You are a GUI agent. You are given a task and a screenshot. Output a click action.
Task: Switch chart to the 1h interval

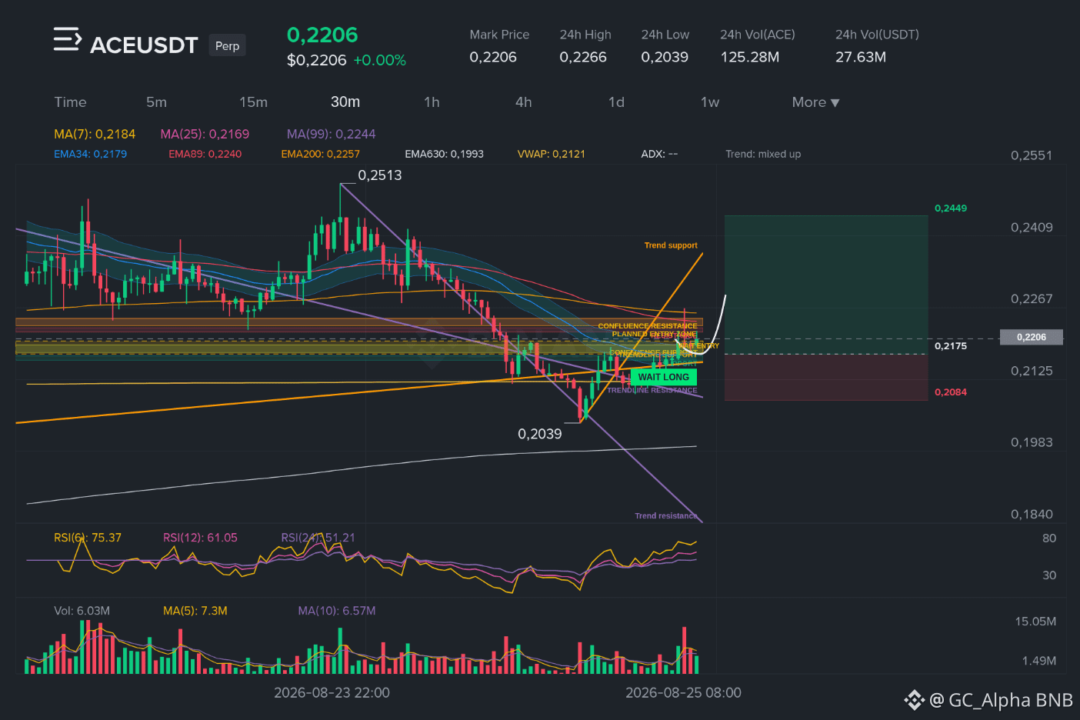click(x=432, y=102)
